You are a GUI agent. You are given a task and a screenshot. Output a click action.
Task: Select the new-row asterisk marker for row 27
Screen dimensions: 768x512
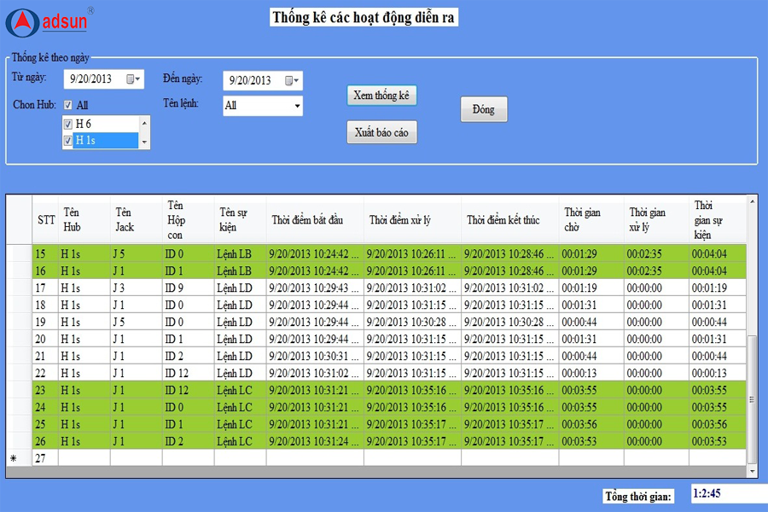13,458
